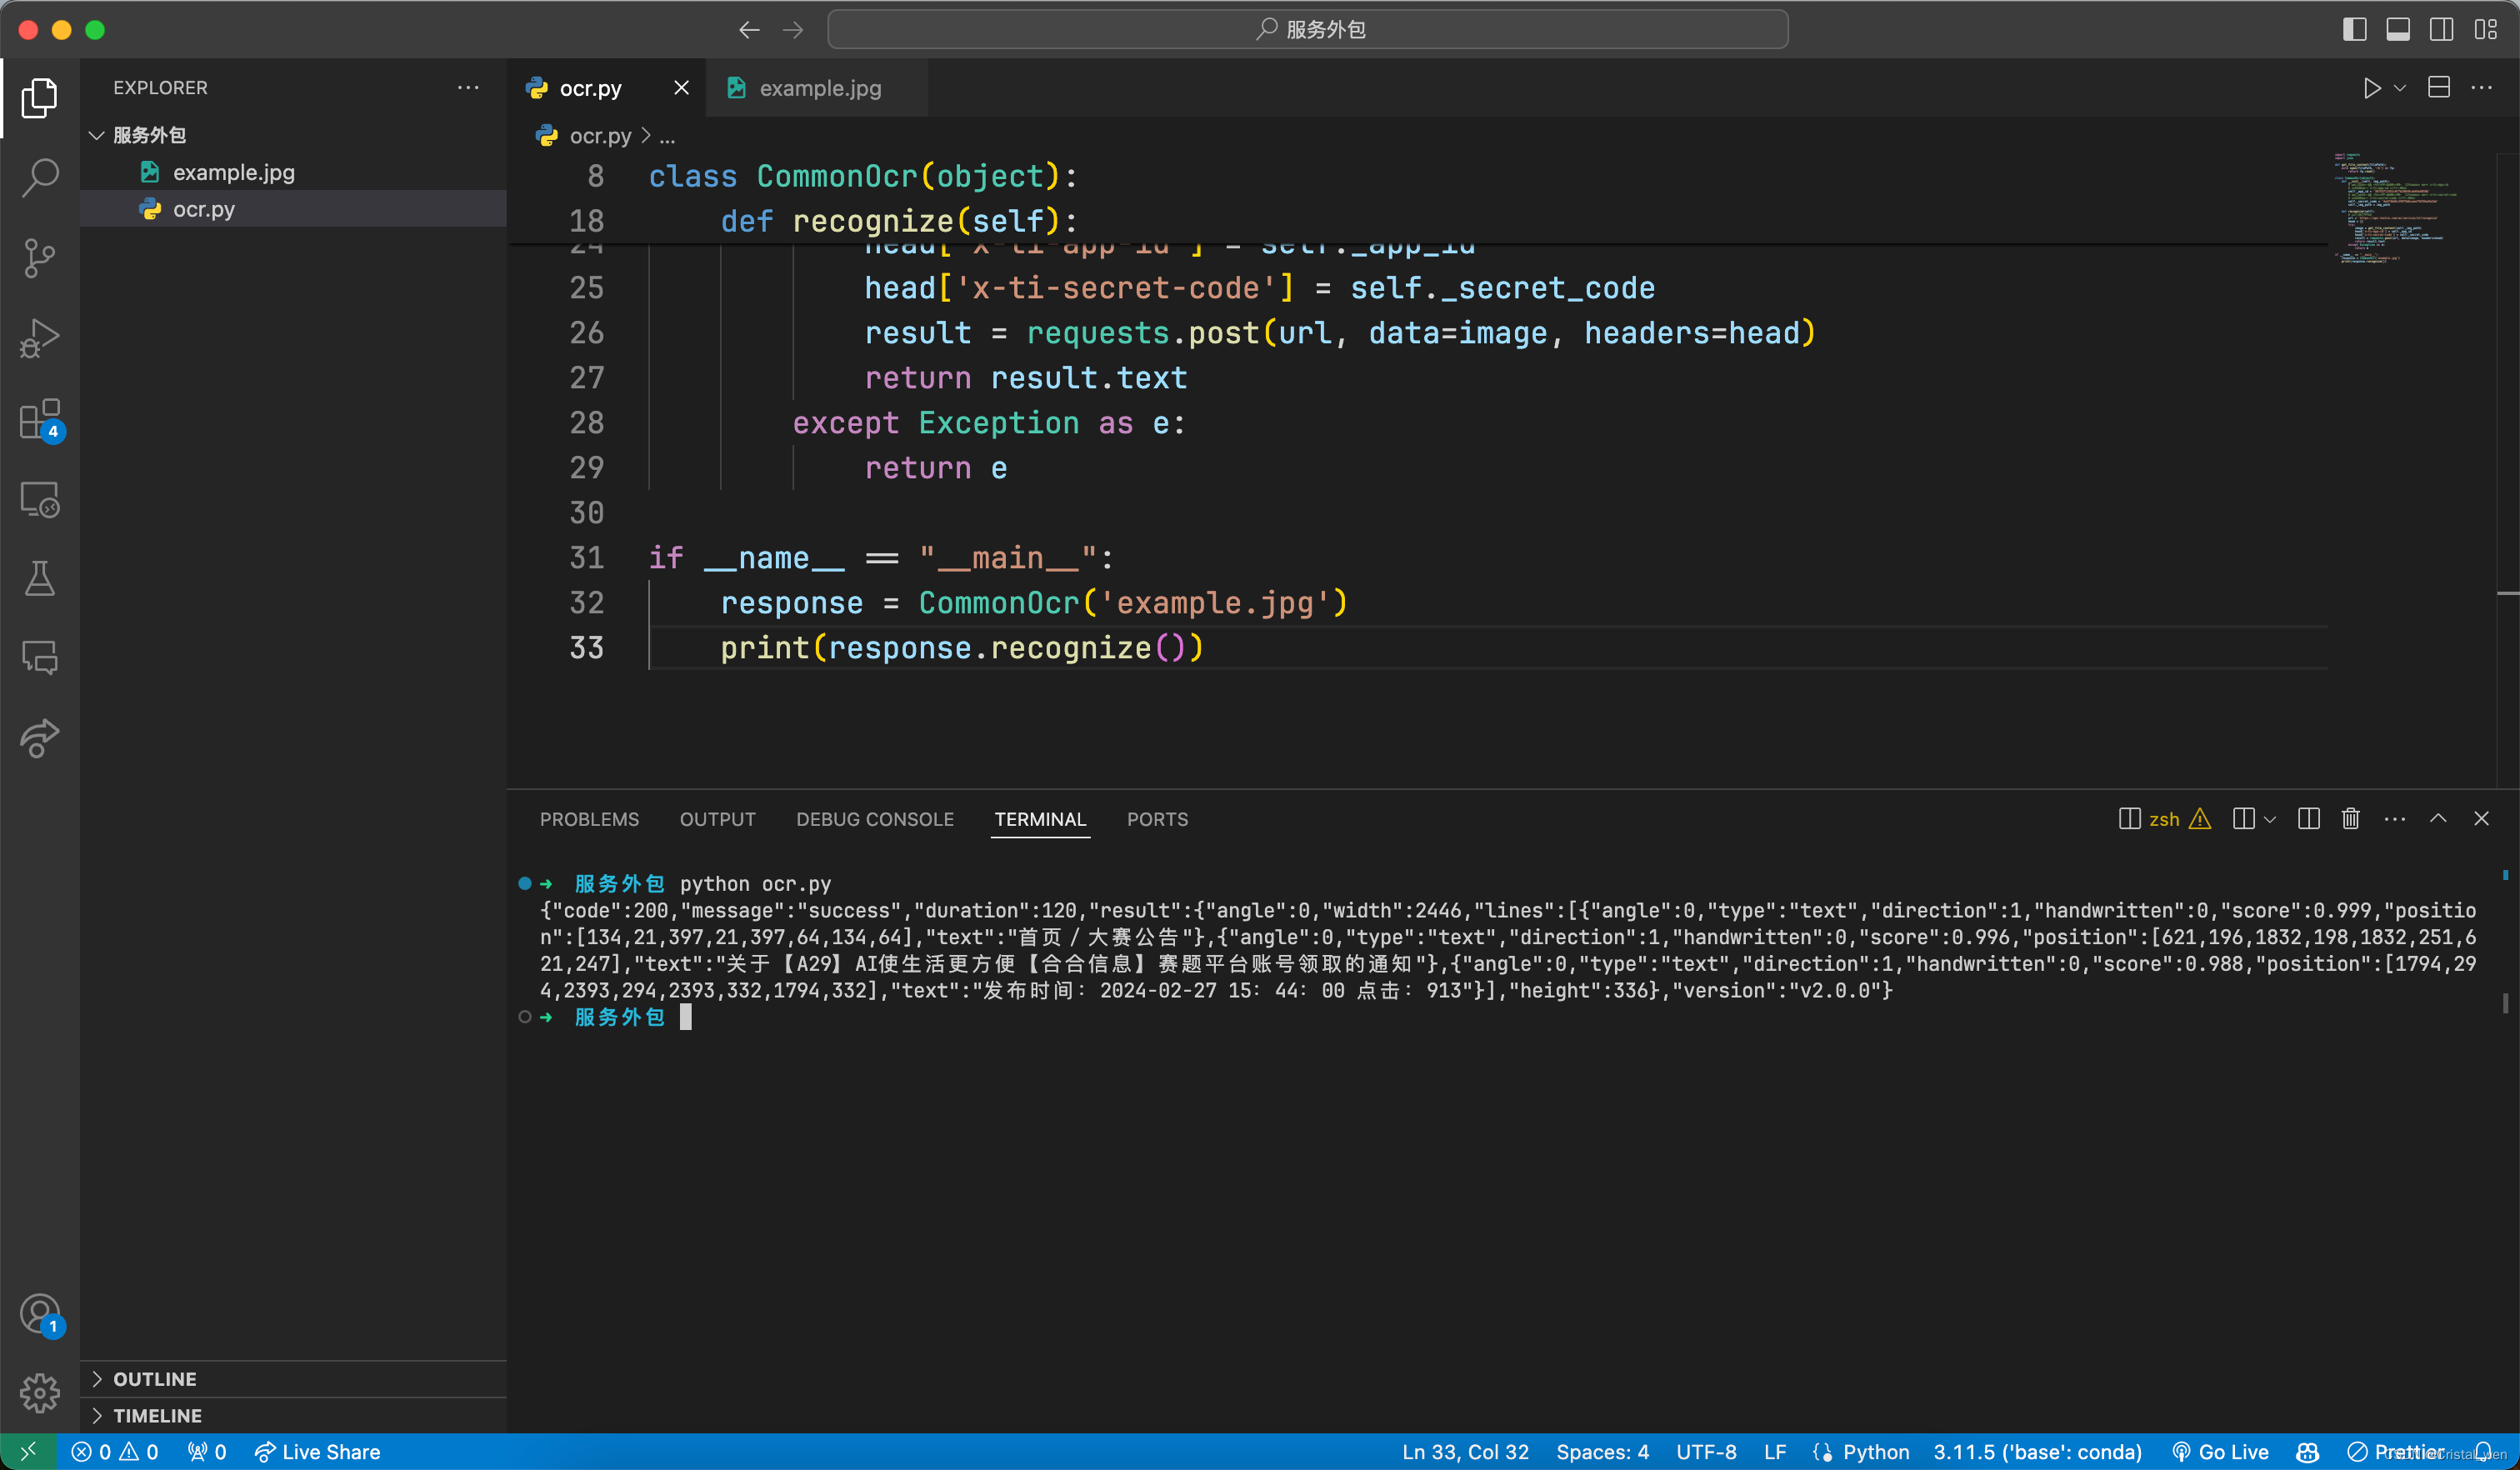Click Ln 33, Col 32 go to line

pyautogui.click(x=1465, y=1452)
